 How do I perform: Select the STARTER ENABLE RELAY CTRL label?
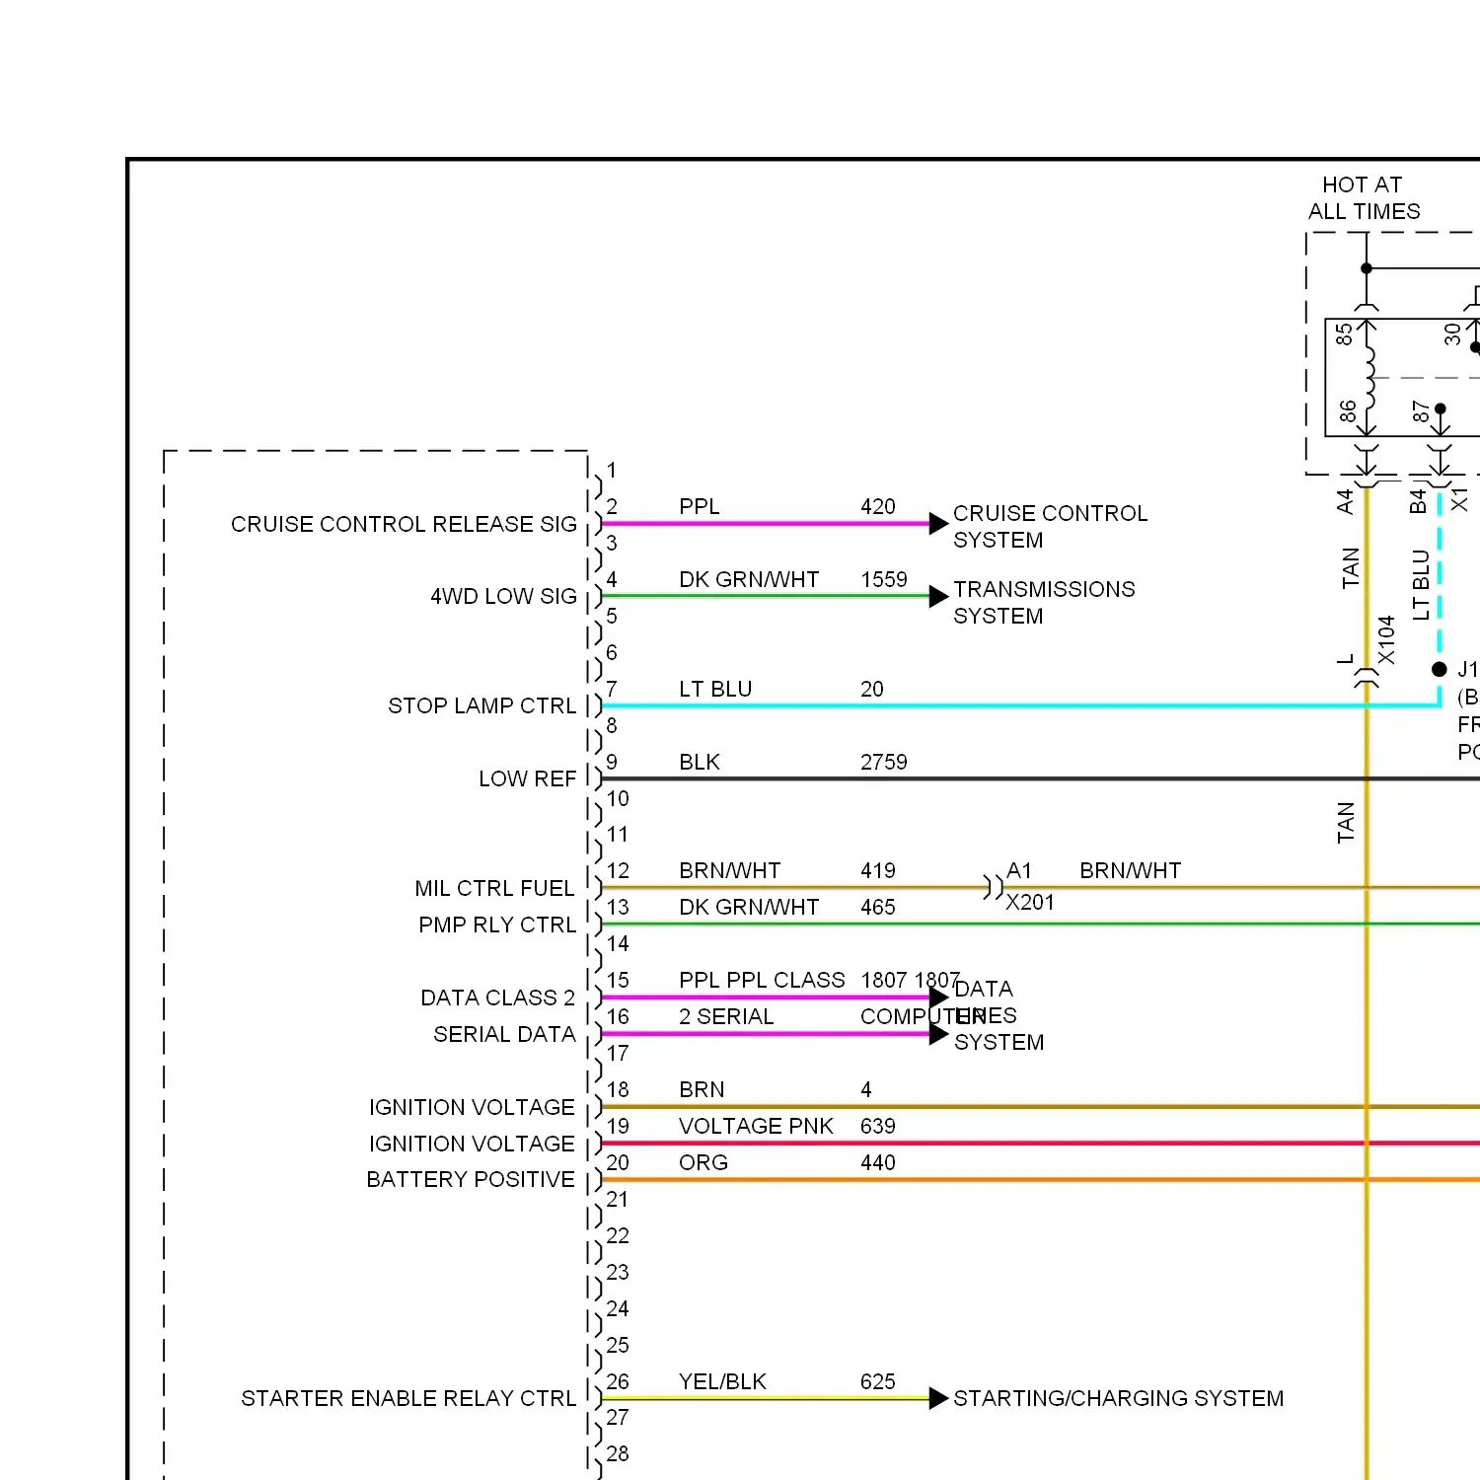click(409, 1397)
